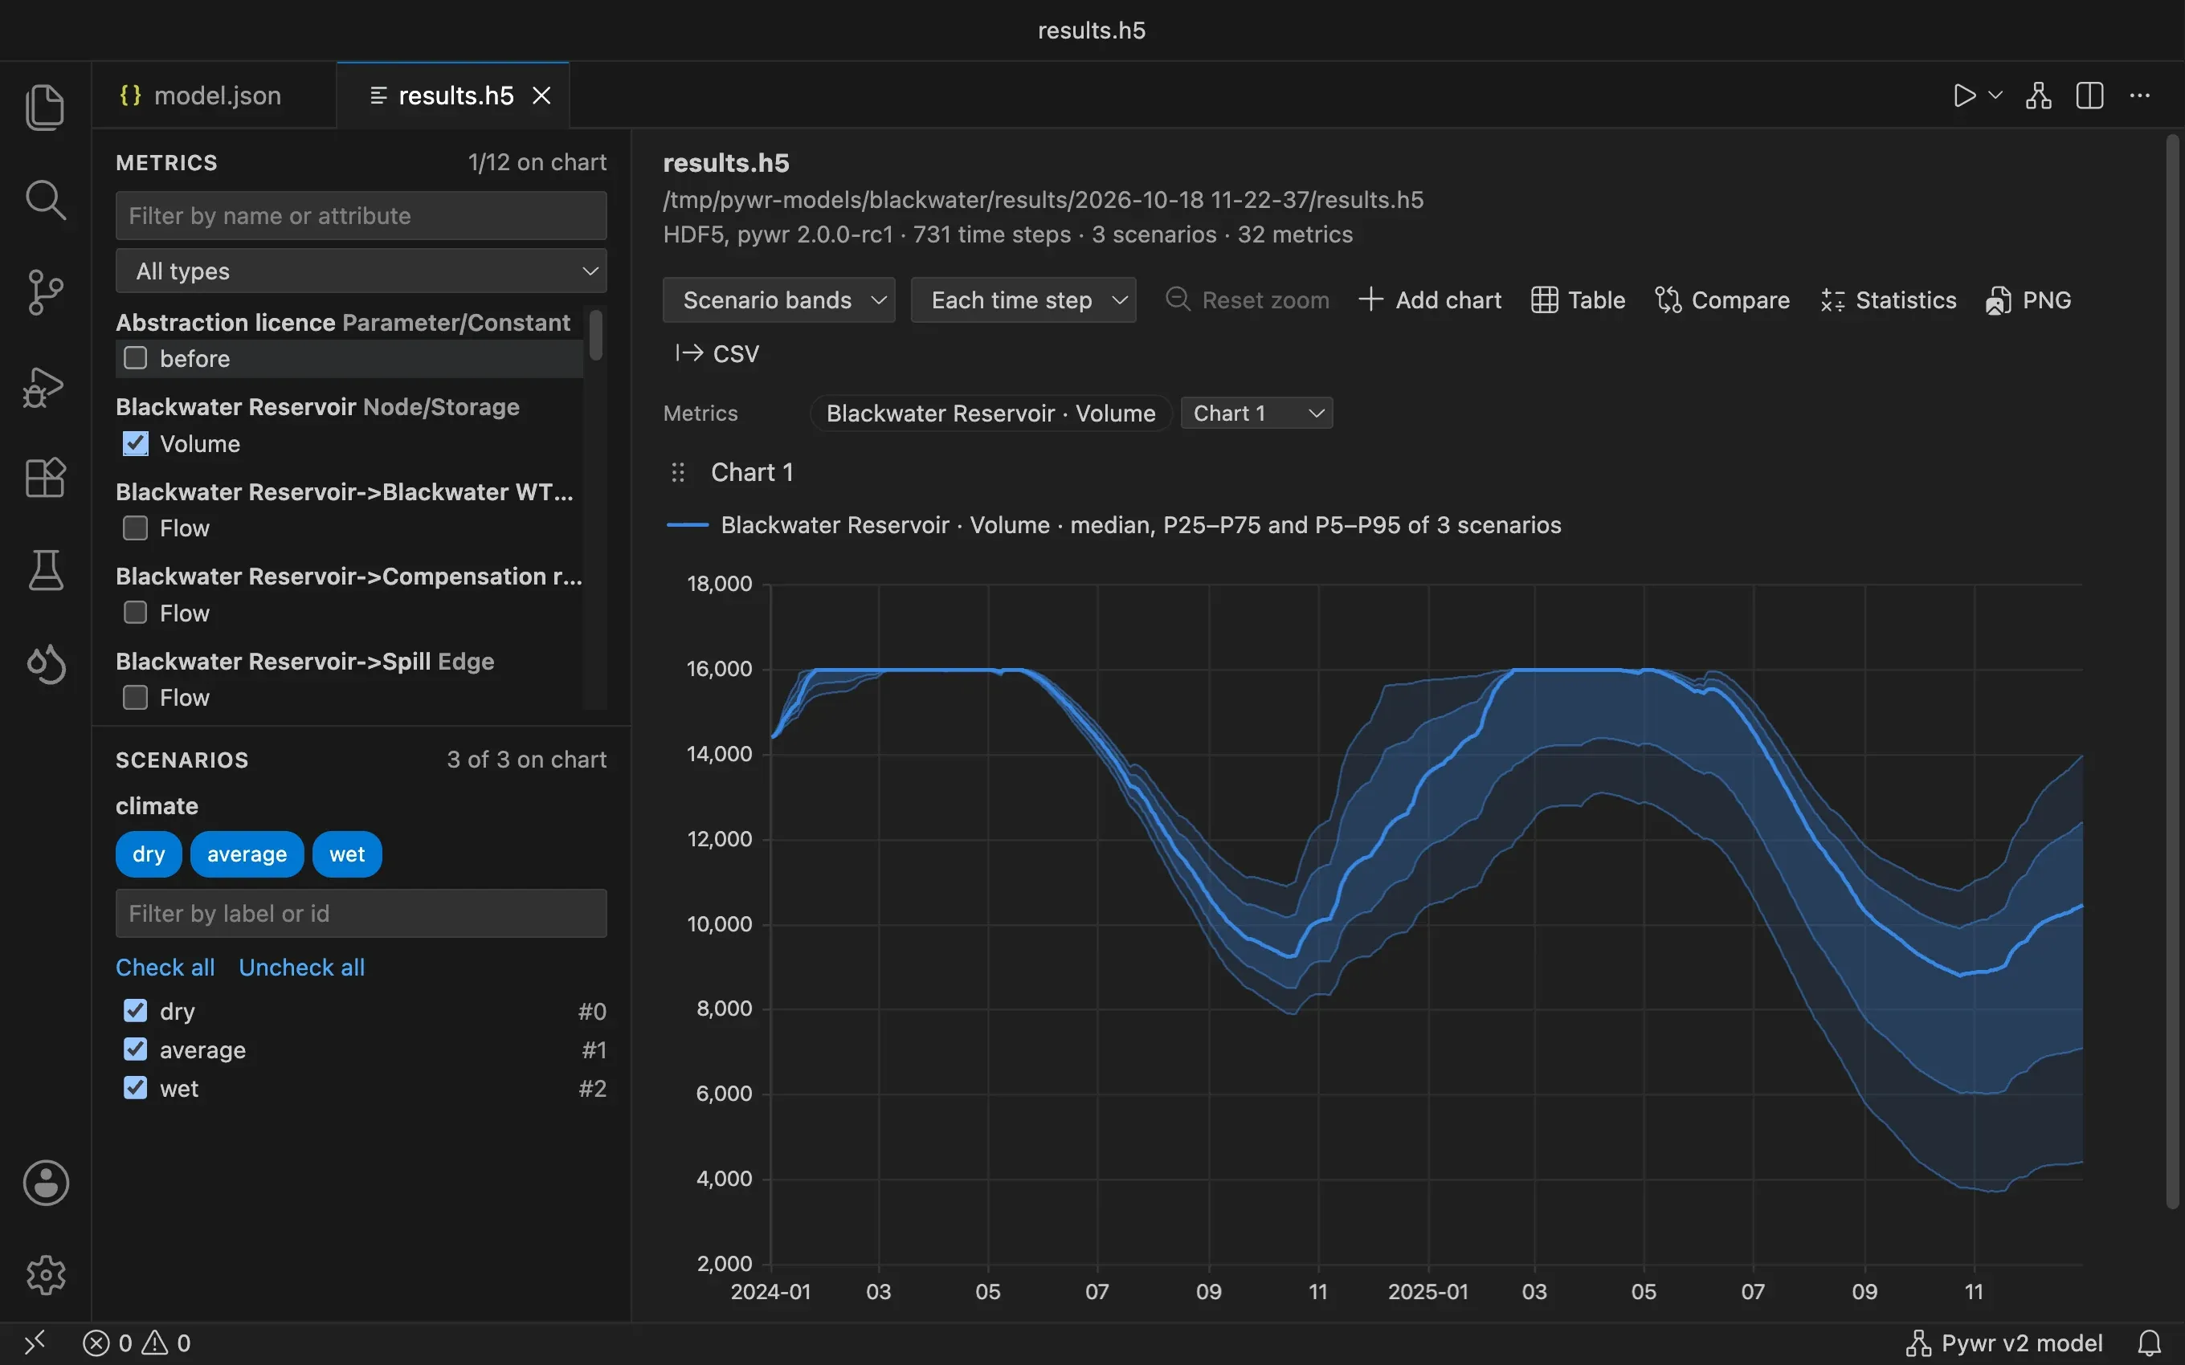This screenshot has width=2185, height=1365.
Task: Open the notifications bell in status bar
Action: pos(2150,1343)
